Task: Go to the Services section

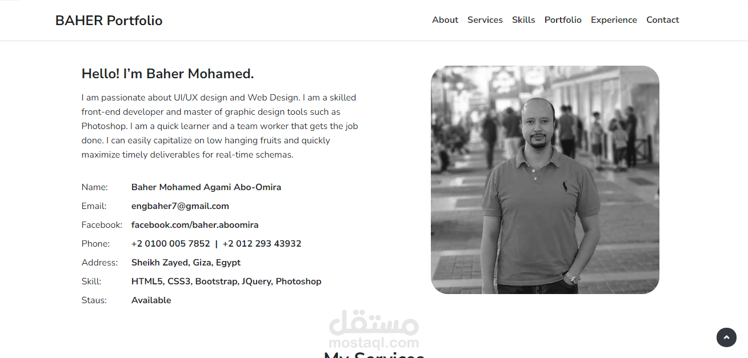Action: (485, 20)
